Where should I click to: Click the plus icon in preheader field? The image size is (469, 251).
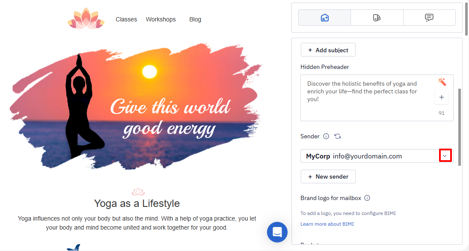coord(442,97)
